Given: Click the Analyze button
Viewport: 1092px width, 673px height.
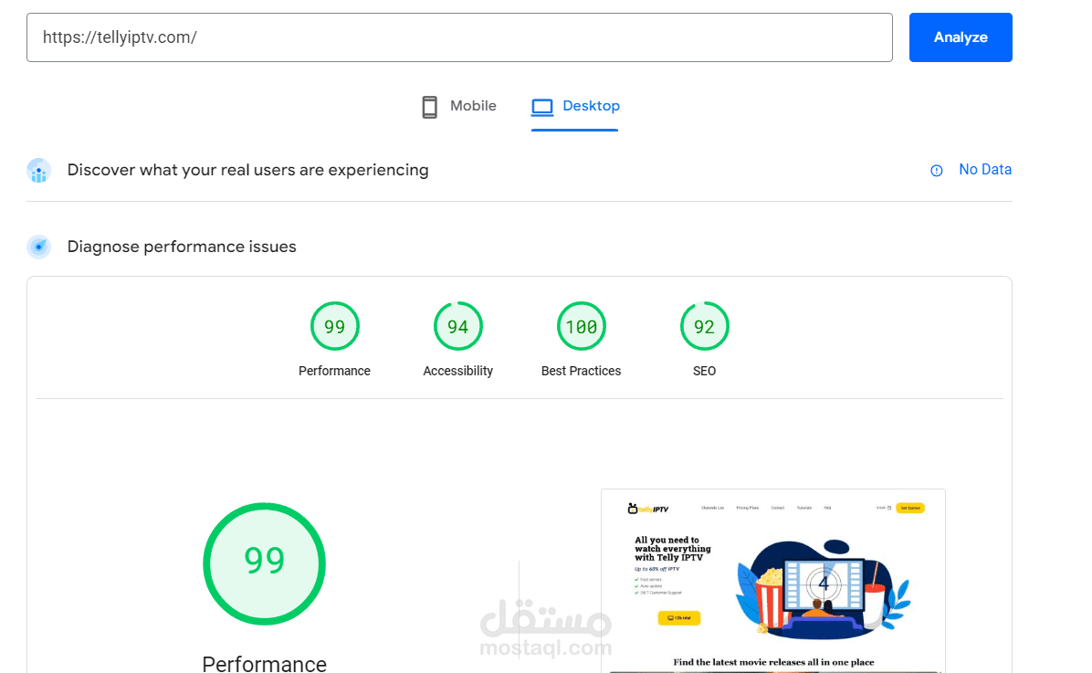Looking at the screenshot, I should [961, 37].
